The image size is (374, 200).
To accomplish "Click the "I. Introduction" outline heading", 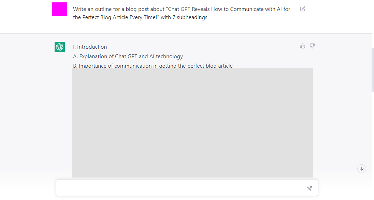I will pyautogui.click(x=90, y=47).
